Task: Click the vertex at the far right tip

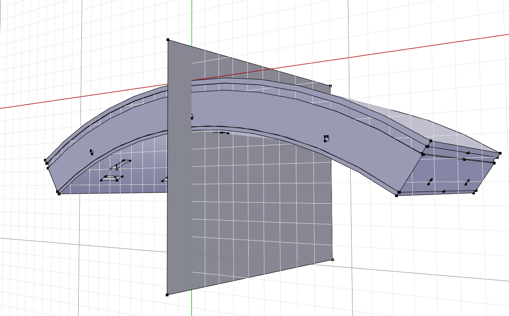Action: click(500, 153)
